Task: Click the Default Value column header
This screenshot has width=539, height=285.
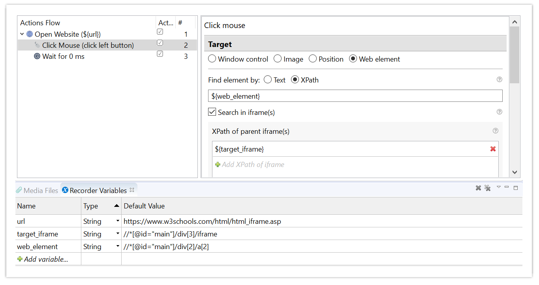Action: [x=322, y=206]
